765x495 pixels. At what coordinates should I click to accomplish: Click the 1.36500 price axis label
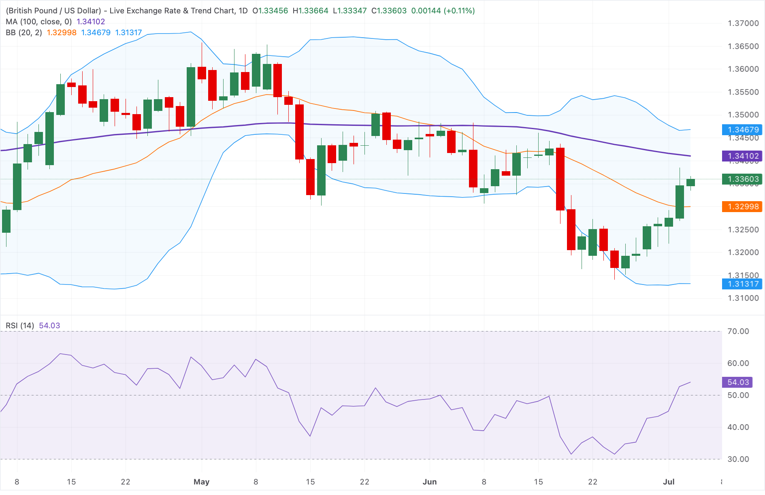click(743, 46)
